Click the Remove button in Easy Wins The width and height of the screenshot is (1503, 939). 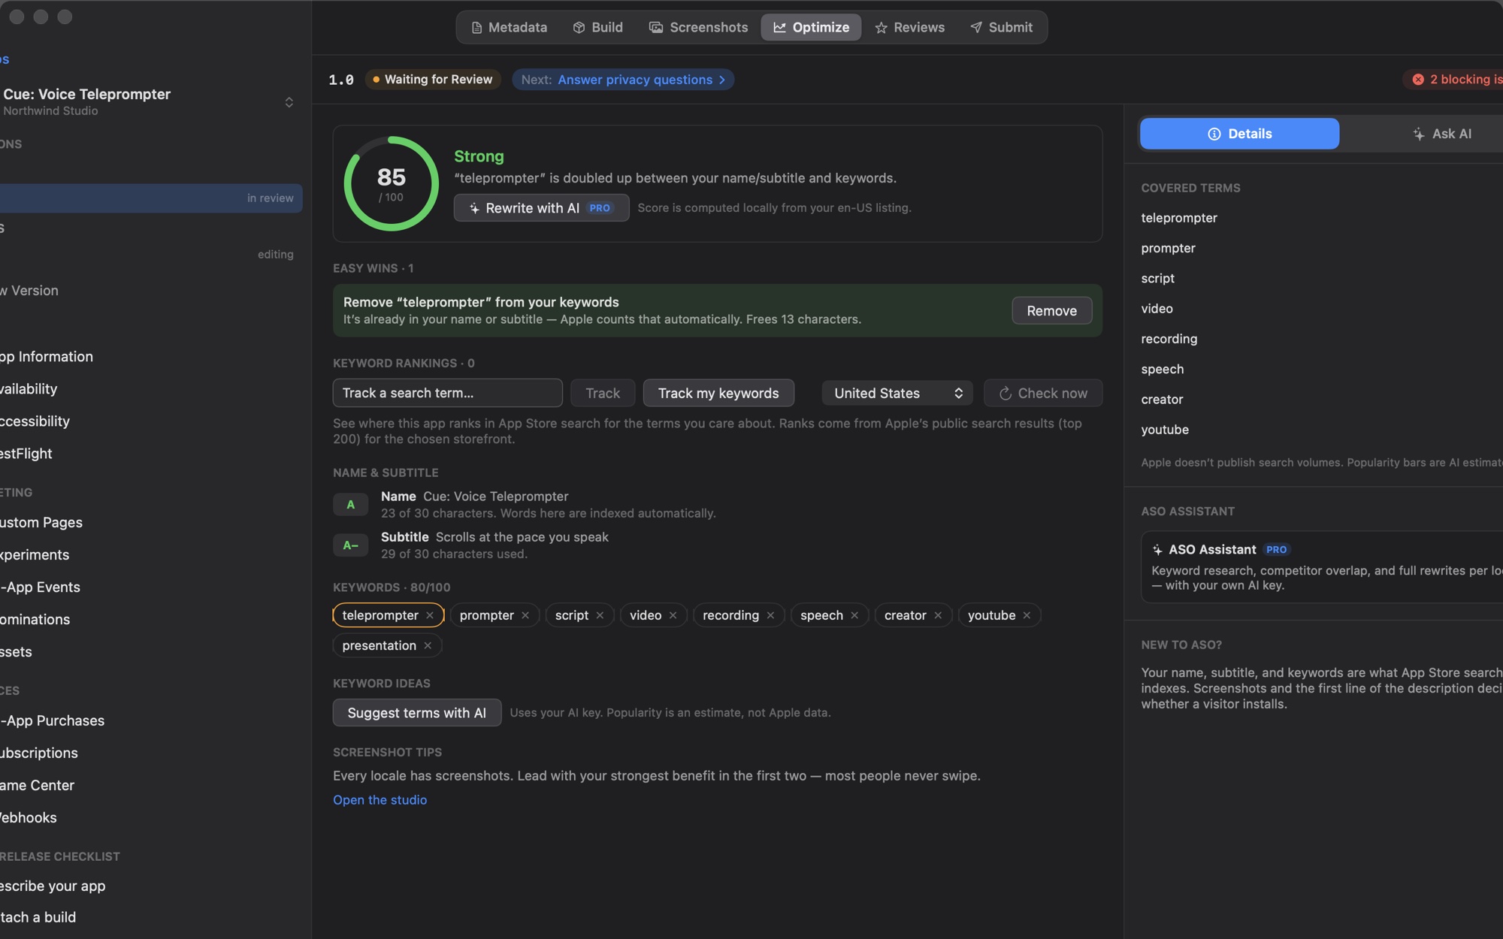click(1051, 311)
